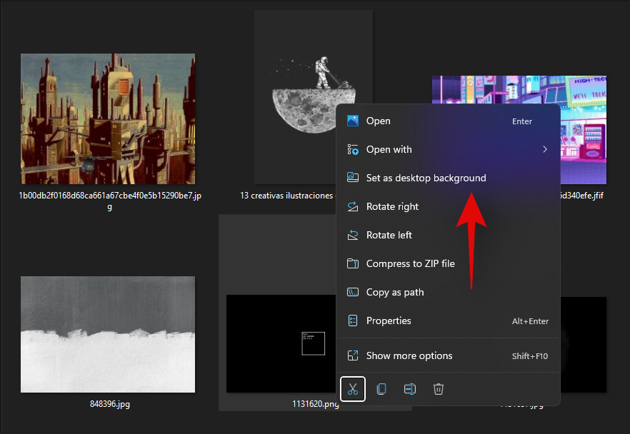The height and width of the screenshot is (434, 630).
Task: Click the Delete trash can icon
Action: pyautogui.click(x=439, y=389)
